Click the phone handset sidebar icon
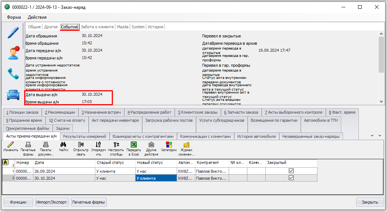387x212 pixels. [13, 74]
